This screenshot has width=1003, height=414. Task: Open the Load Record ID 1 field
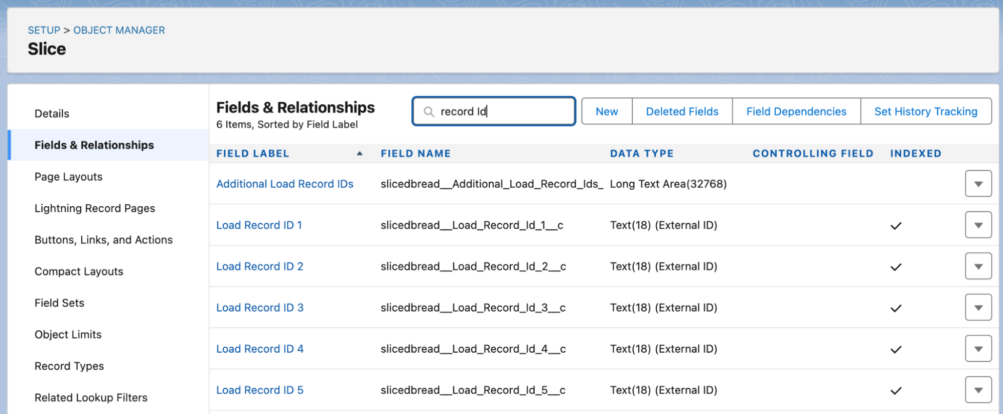(259, 225)
